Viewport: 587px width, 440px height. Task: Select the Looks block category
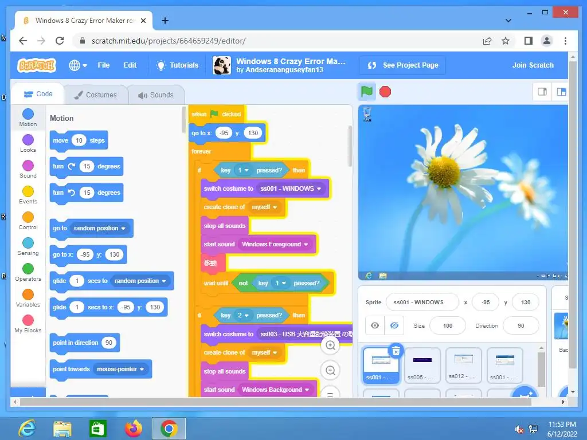coord(28,144)
